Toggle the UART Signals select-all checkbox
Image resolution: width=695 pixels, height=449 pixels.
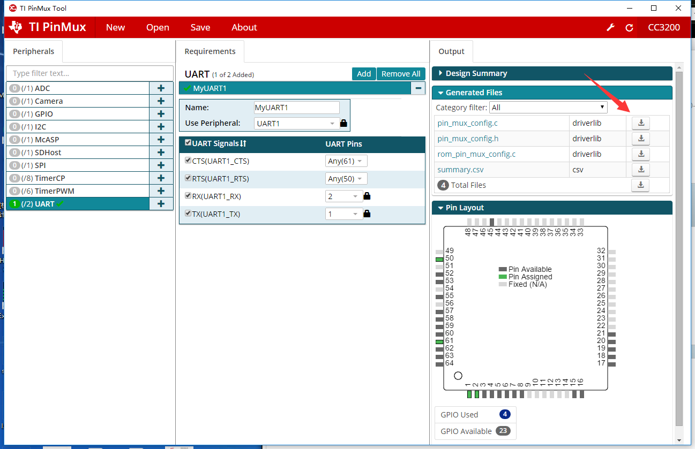(188, 143)
